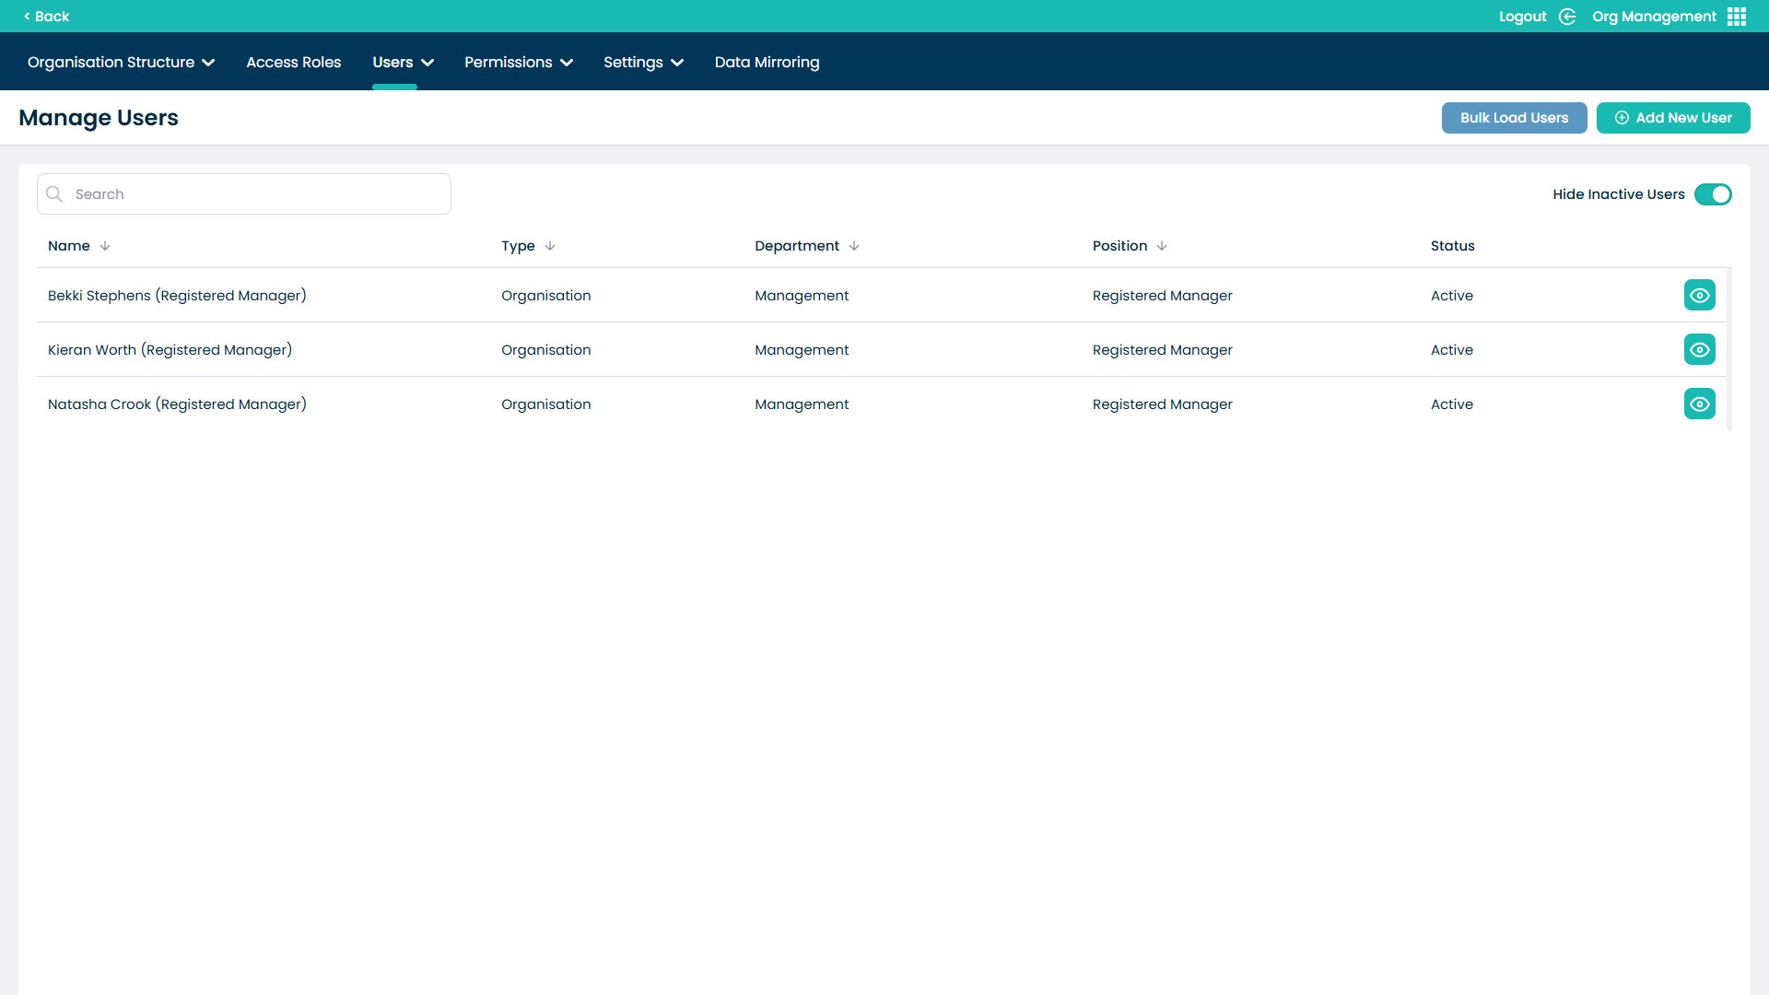The image size is (1769, 995).
Task: Expand the Users dropdown menu
Action: click(402, 62)
